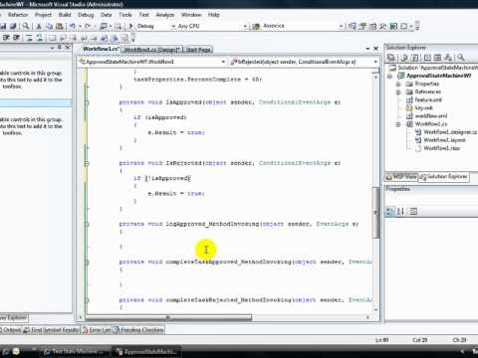Open the Analyze menu
Screen dimensions: 478x358
click(x=165, y=15)
